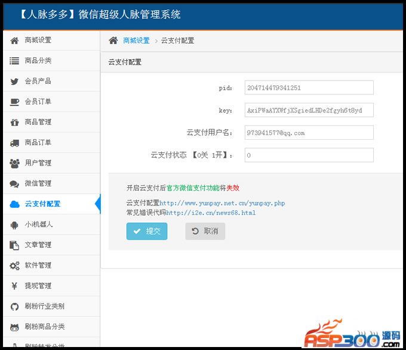The image size is (406, 350).
Task: Click in the pid input field
Action: coord(309,88)
